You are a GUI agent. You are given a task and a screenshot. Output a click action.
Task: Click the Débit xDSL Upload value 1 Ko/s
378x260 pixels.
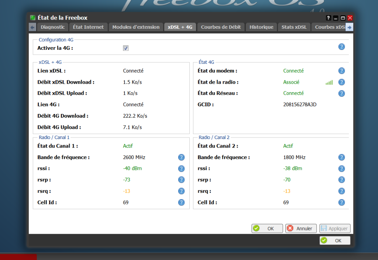(130, 93)
